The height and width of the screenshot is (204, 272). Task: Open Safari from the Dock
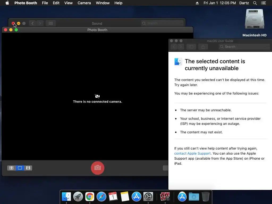coord(101,197)
